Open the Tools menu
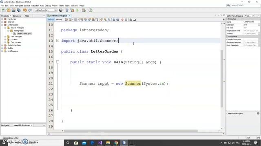 [67, 6]
